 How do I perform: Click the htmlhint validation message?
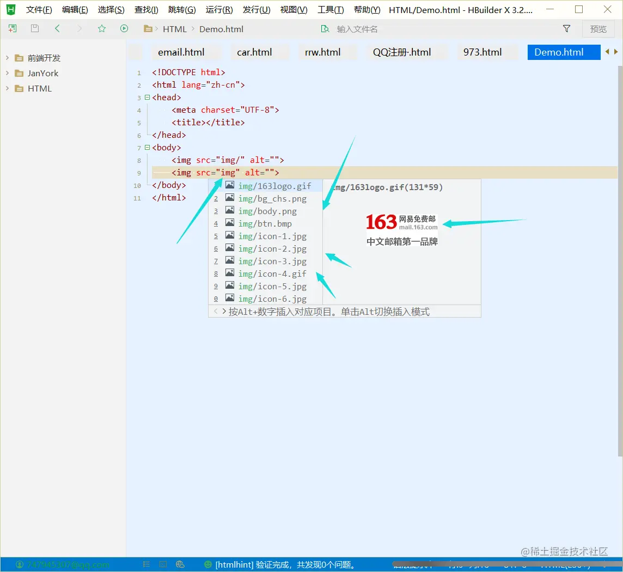(285, 564)
